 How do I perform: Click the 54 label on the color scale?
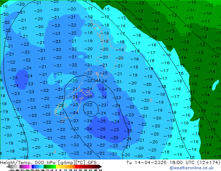click(x=100, y=170)
